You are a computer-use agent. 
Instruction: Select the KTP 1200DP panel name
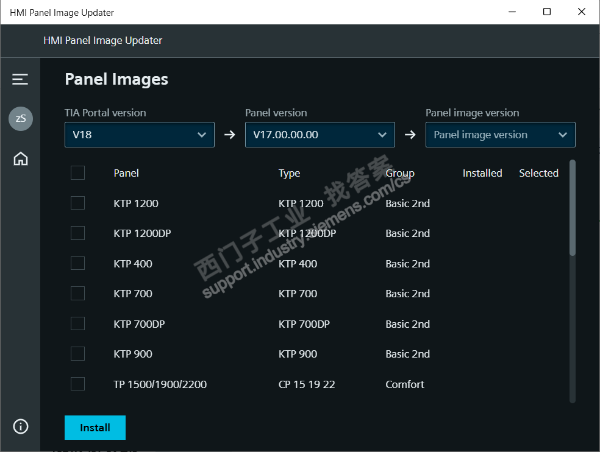point(142,233)
